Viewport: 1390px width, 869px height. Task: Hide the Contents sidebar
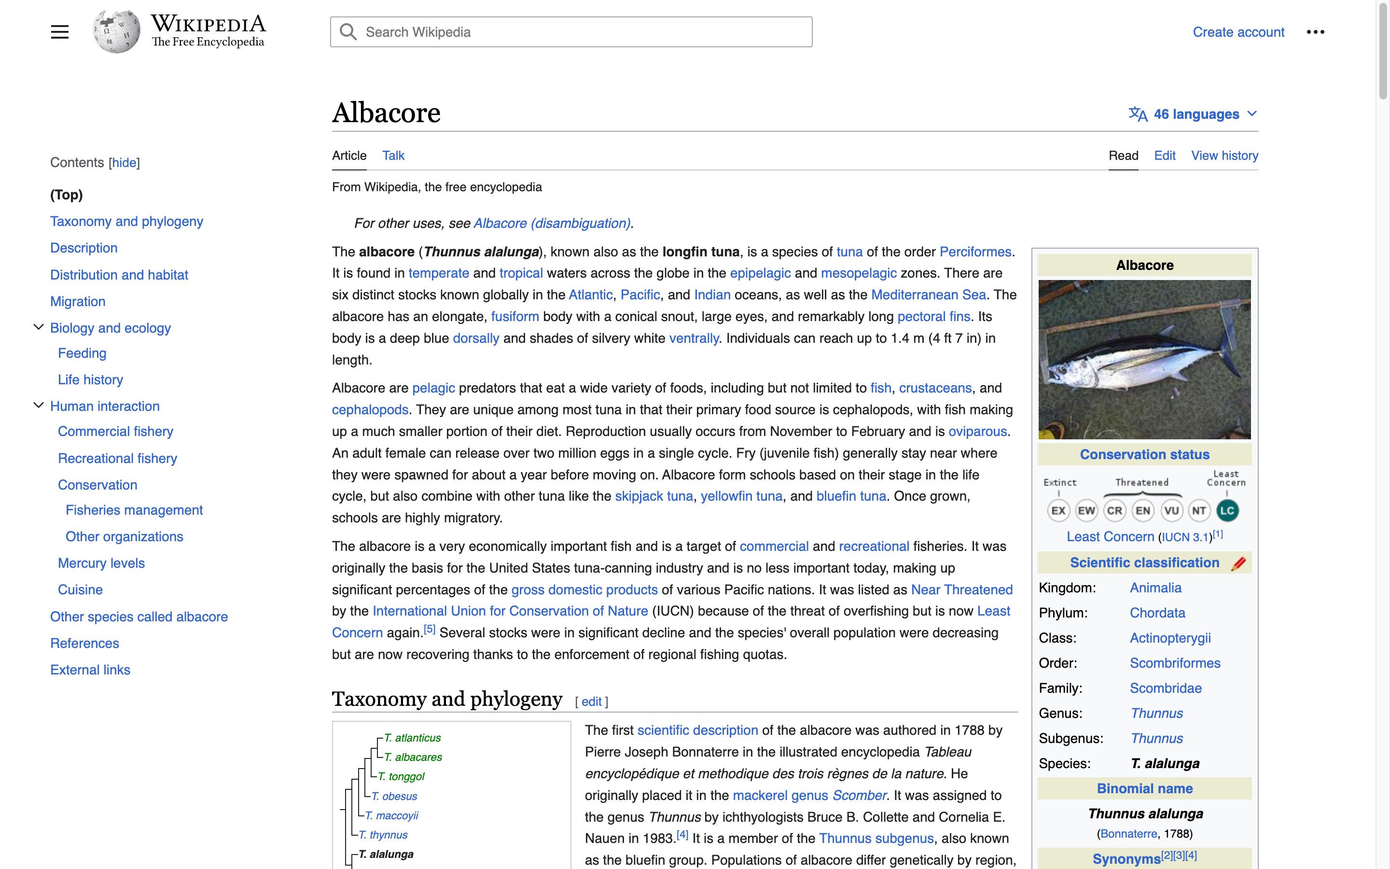124,163
